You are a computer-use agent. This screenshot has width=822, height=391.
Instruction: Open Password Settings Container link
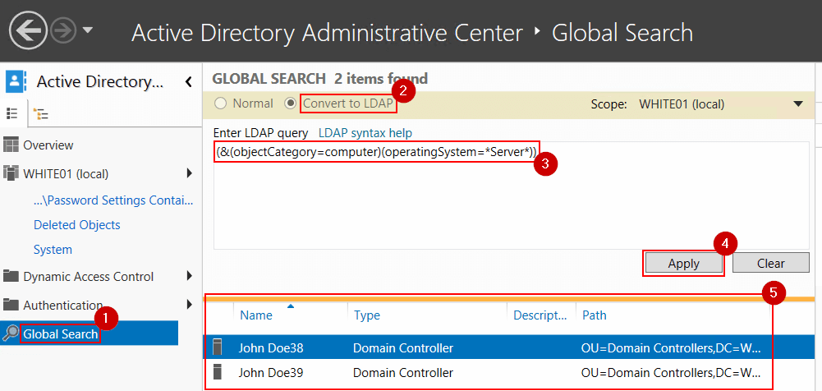(x=113, y=200)
